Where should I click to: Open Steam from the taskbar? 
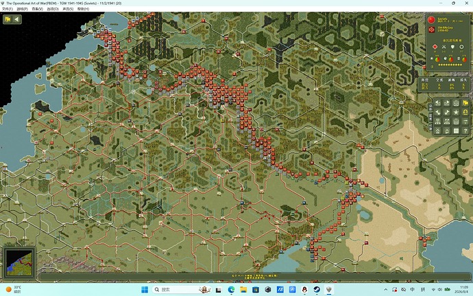pyautogui.click(x=317, y=289)
